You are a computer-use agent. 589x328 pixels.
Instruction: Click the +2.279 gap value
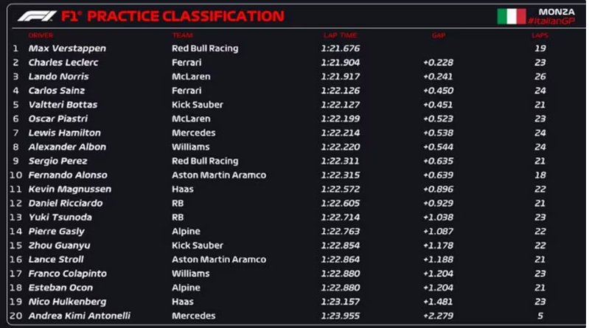pos(438,315)
